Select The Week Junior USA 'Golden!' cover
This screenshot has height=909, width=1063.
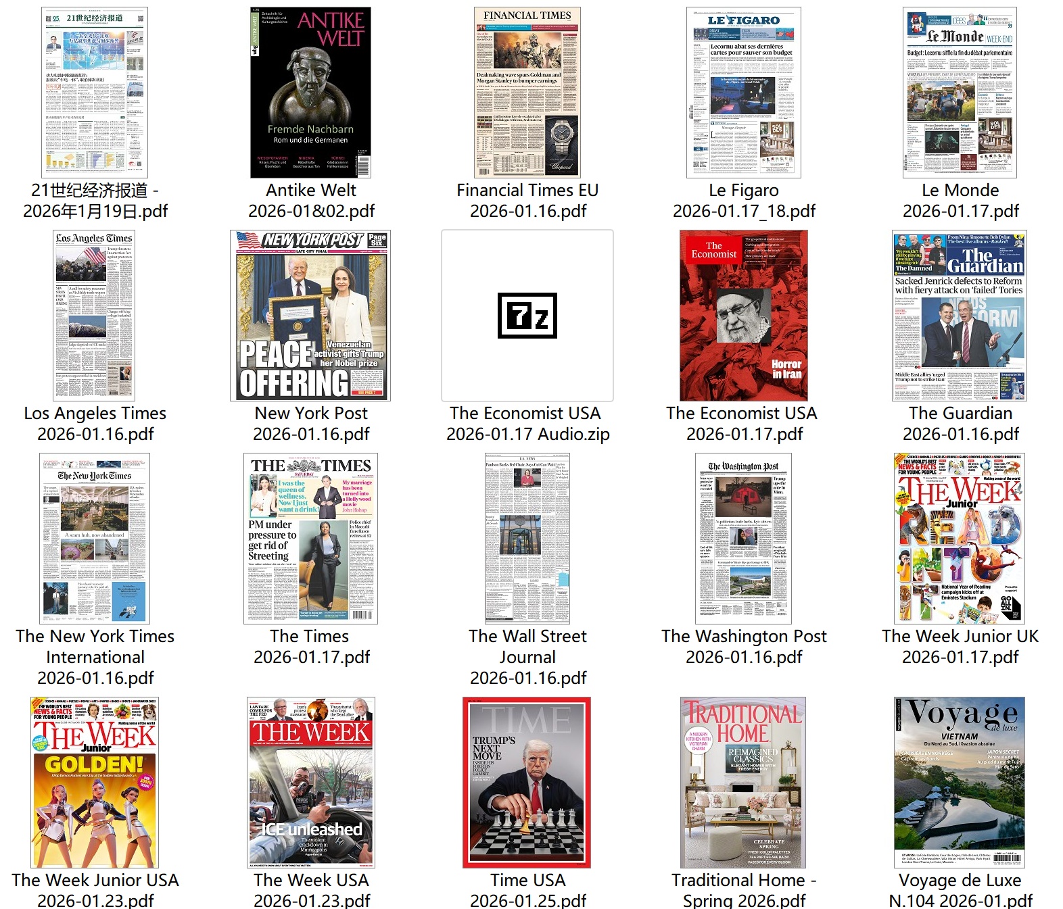click(95, 783)
